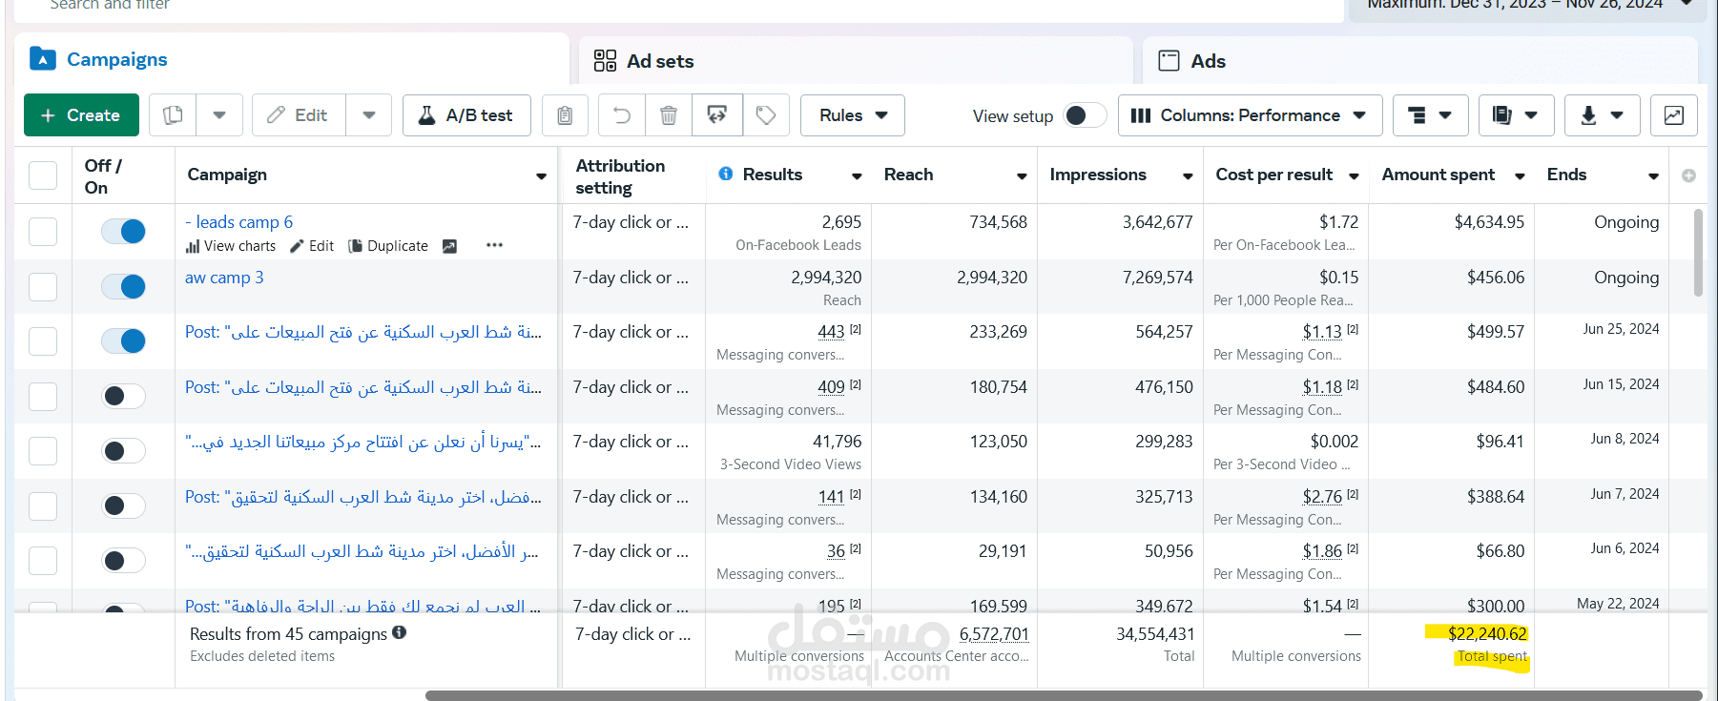Open the aw camp 3 campaign link

(x=224, y=278)
